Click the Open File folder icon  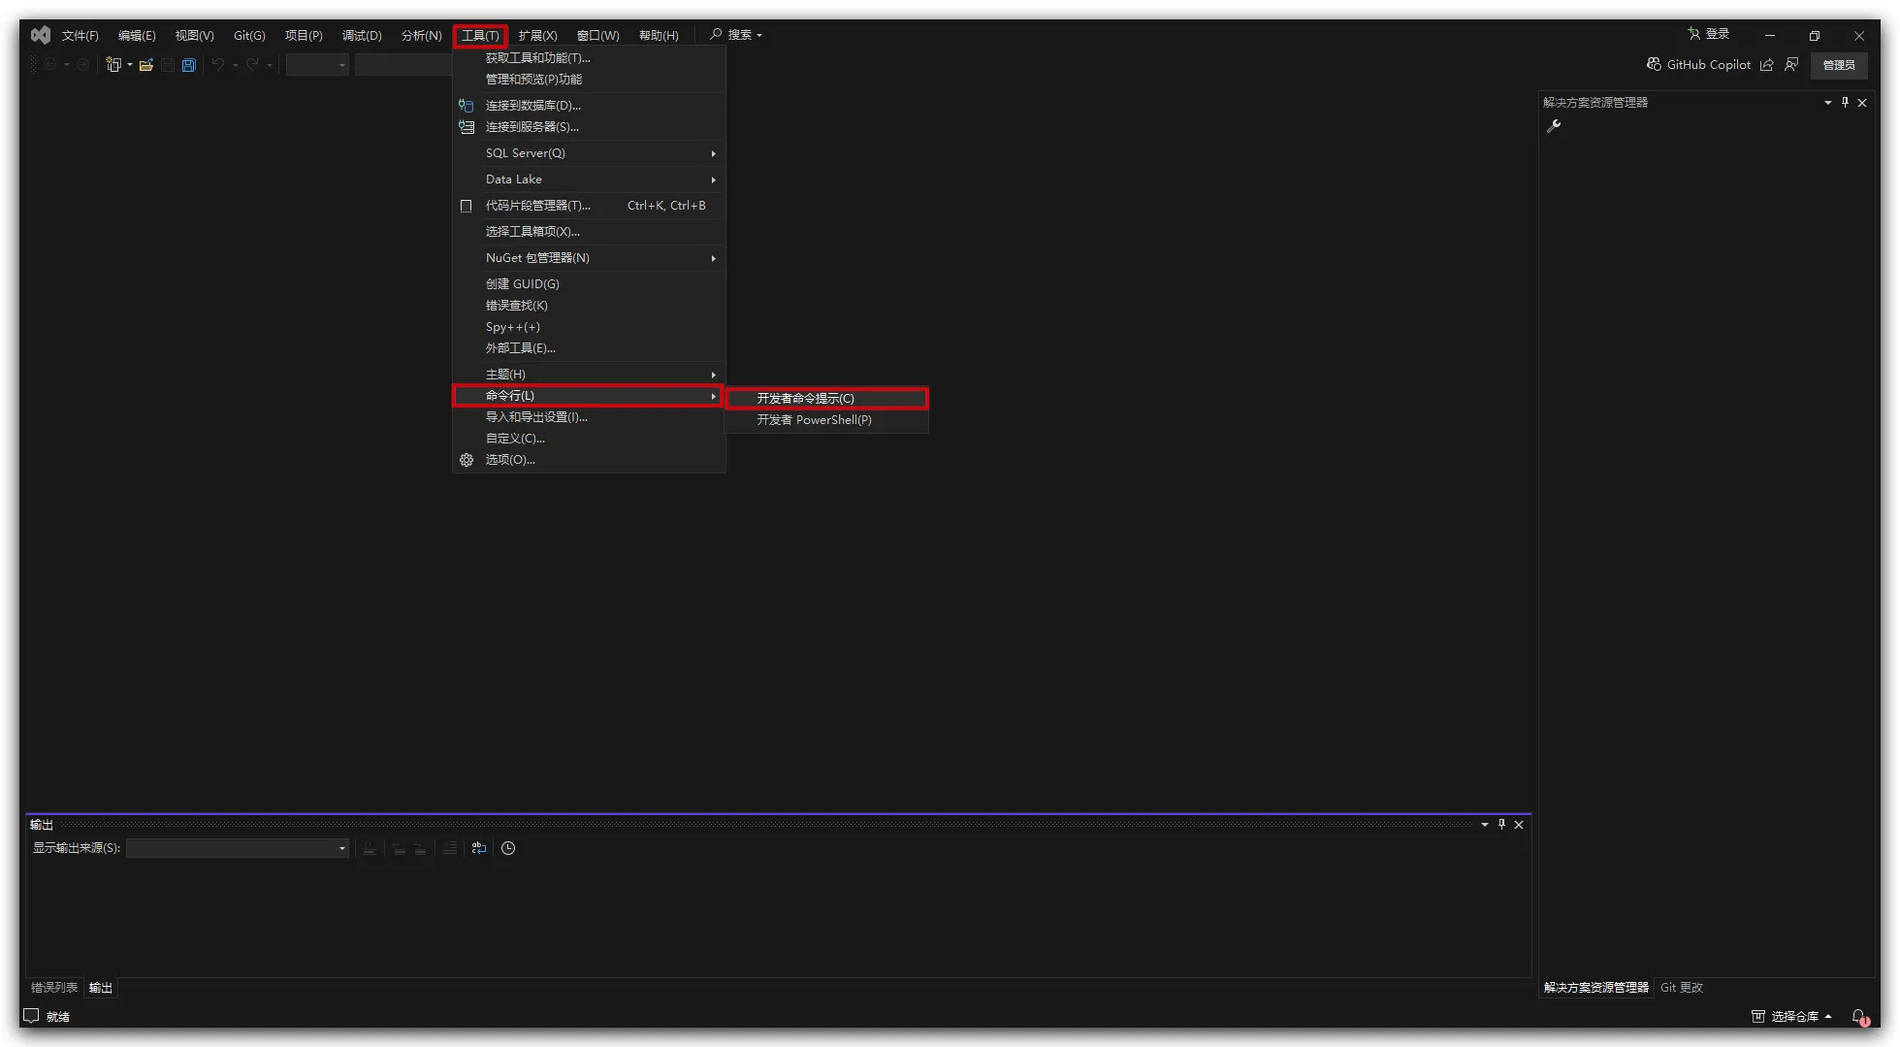point(146,65)
